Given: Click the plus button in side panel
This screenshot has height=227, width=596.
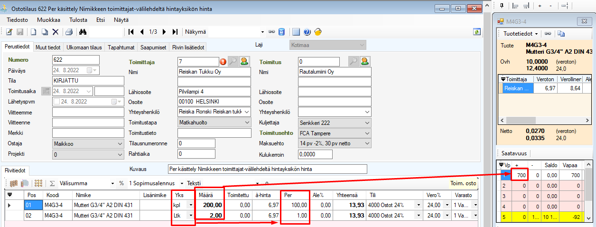Looking at the screenshot, I should point(540,6).
